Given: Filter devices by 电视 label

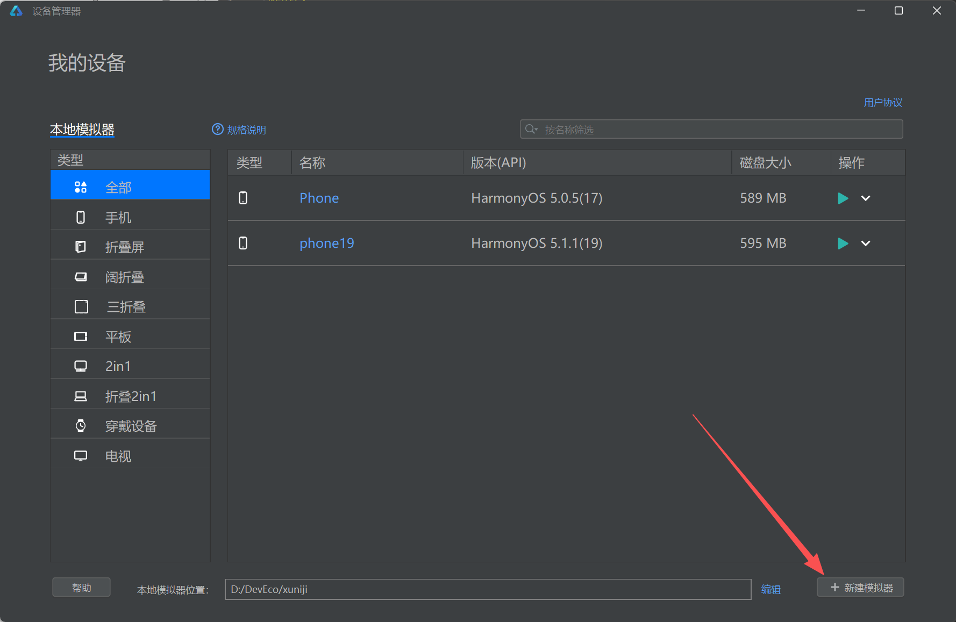Looking at the screenshot, I should click(x=118, y=456).
